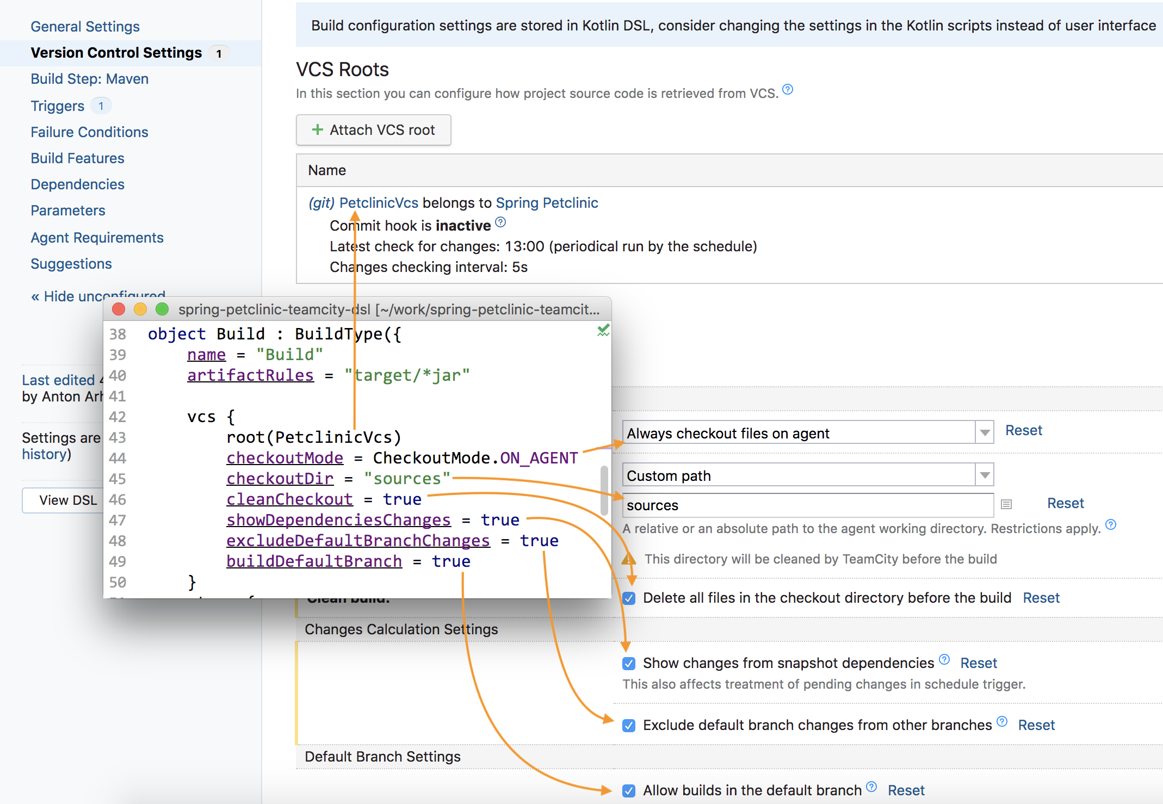Click the green analysis checkmark in the editor
This screenshot has height=804, width=1163.
click(x=603, y=330)
